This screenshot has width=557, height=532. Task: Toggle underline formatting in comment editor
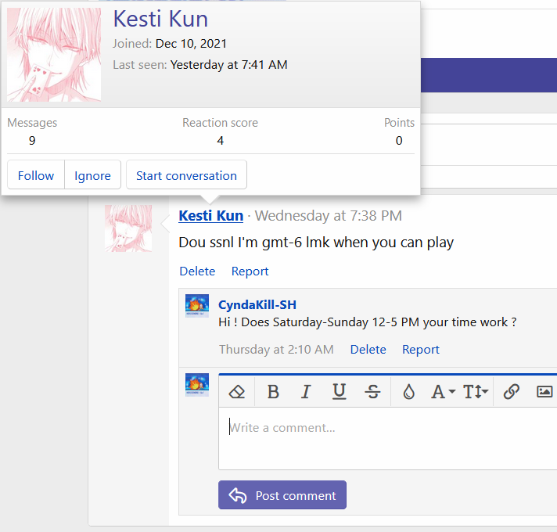[x=339, y=392]
